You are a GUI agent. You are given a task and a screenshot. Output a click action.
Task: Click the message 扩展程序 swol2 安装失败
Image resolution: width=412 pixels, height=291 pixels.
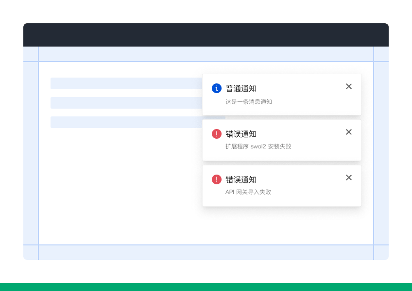point(258,146)
